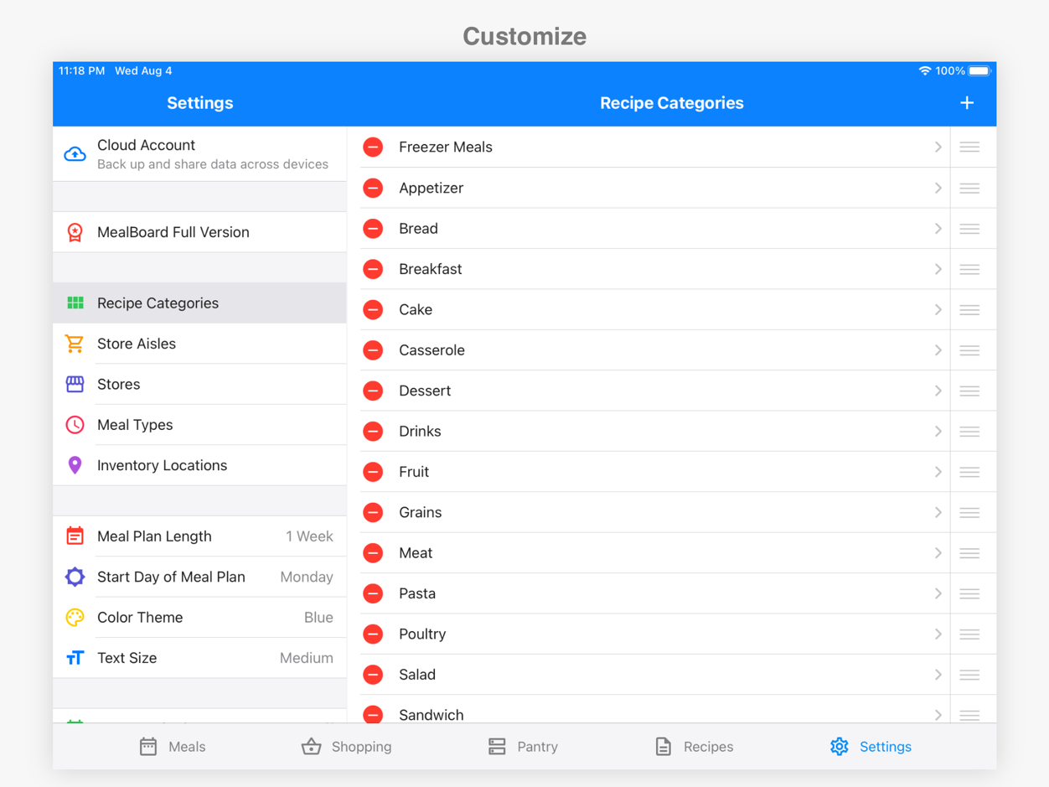
Task: Open the Fruit row chevron
Action: pos(938,472)
